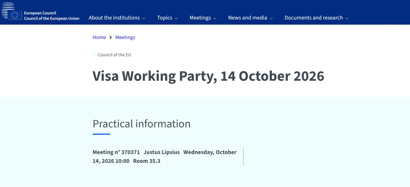
Task: Open the Documents and research menu
Action: pos(316,18)
